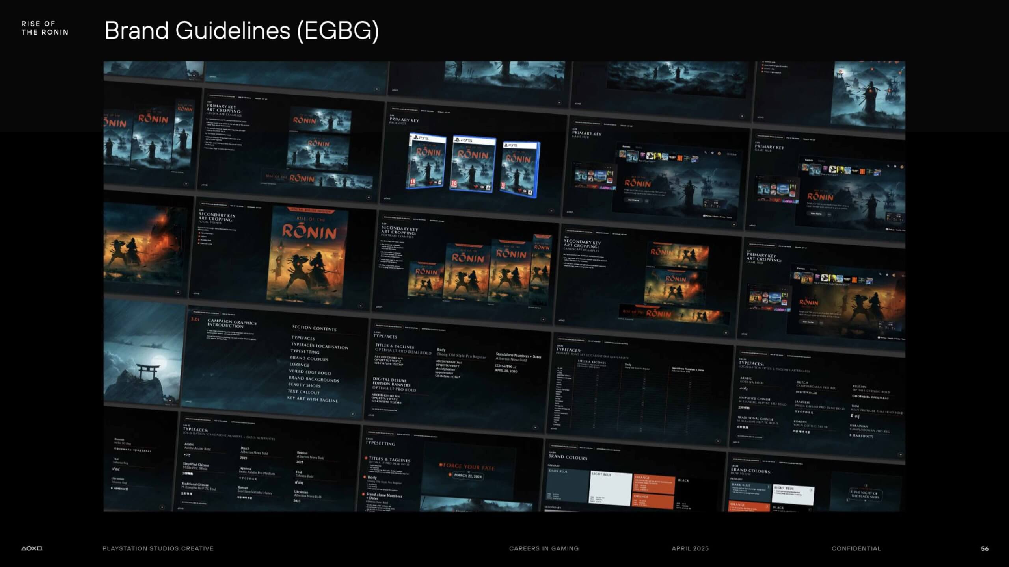This screenshot has height=567, width=1009.
Task: Click the Confidential label in footer
Action: 856,548
